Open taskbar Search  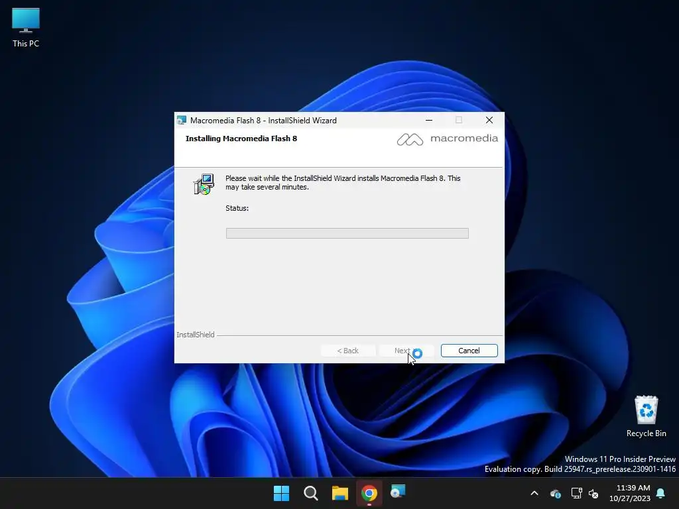310,493
